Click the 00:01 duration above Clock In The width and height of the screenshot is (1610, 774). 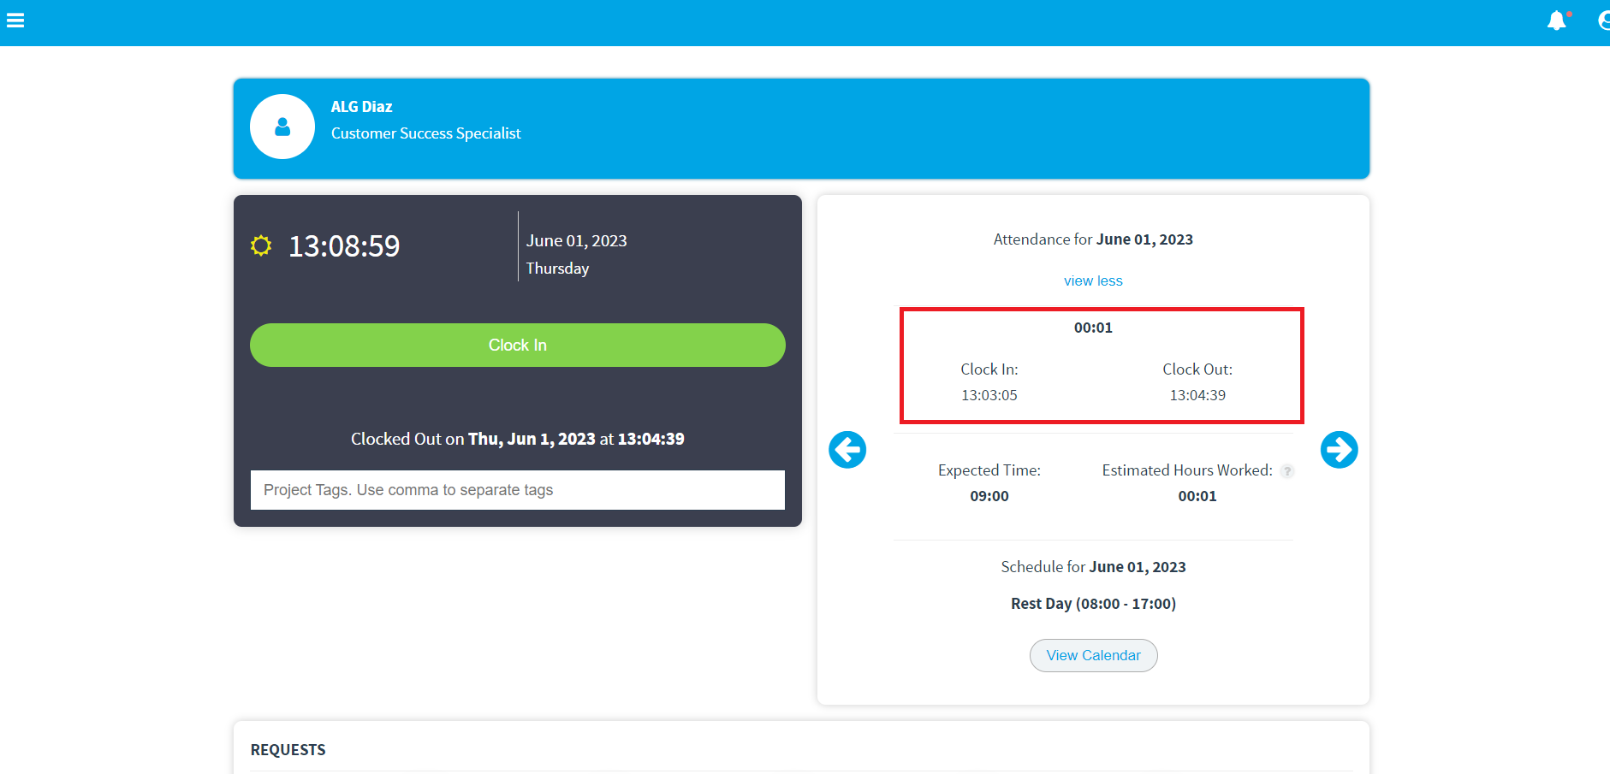[1093, 328]
